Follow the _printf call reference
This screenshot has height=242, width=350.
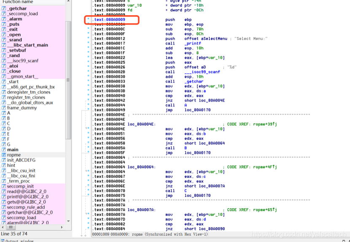tap(193, 43)
